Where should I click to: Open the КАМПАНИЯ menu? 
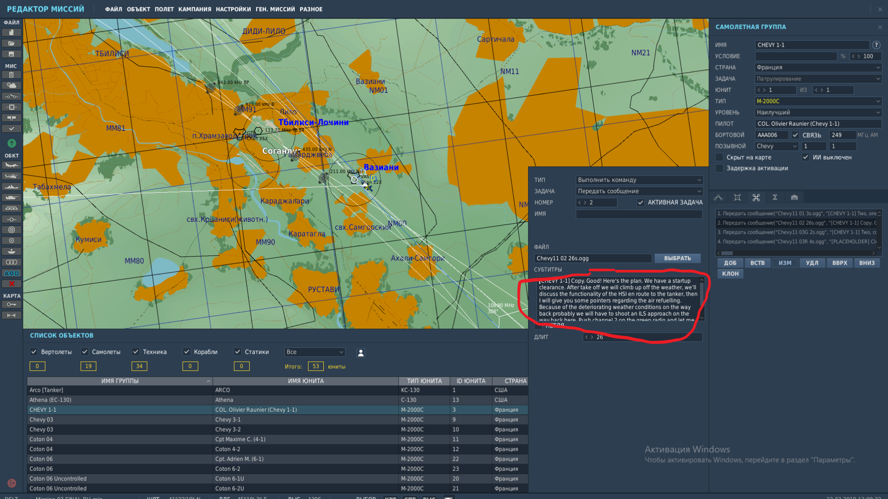coord(195,9)
